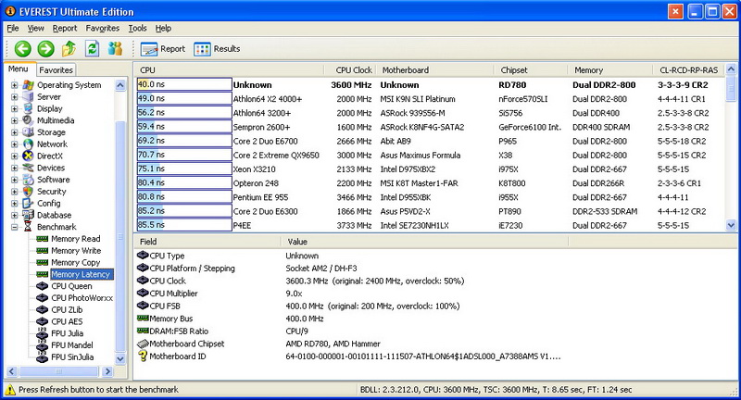Click the 40.0 ns latency bar
Image resolution: width=741 pixels, height=400 pixels.
click(184, 84)
